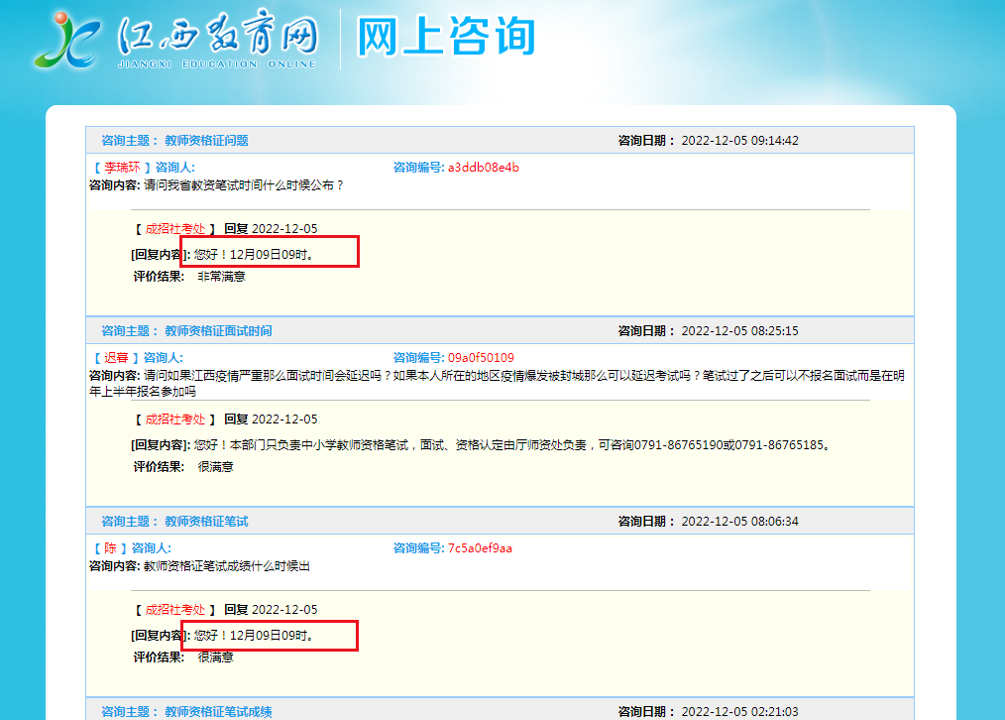The image size is (1005, 720).
Task: Click the consultant name 李瑞环
Action: point(123,168)
